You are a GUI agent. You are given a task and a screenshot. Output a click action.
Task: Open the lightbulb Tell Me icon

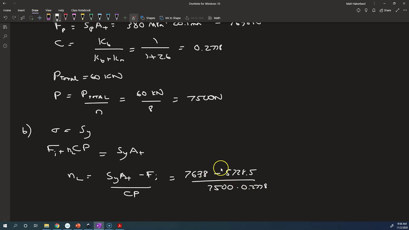(366, 10)
